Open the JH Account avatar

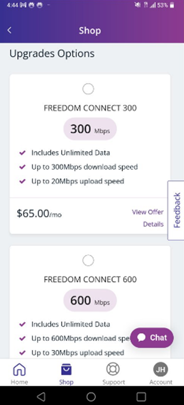[x=161, y=369]
